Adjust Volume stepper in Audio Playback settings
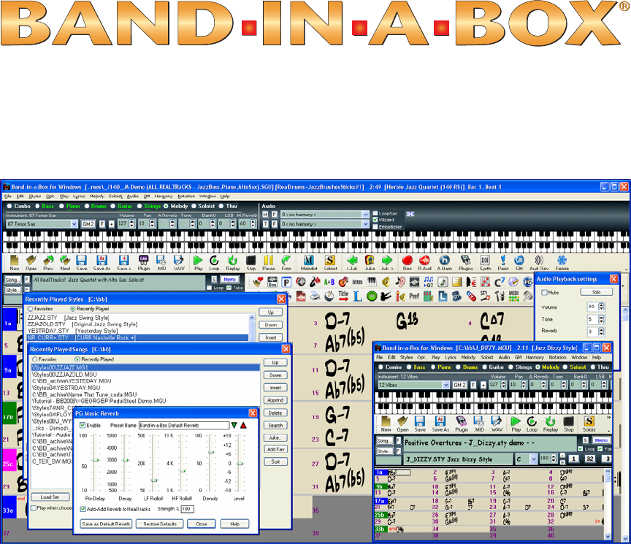 pyautogui.click(x=601, y=307)
